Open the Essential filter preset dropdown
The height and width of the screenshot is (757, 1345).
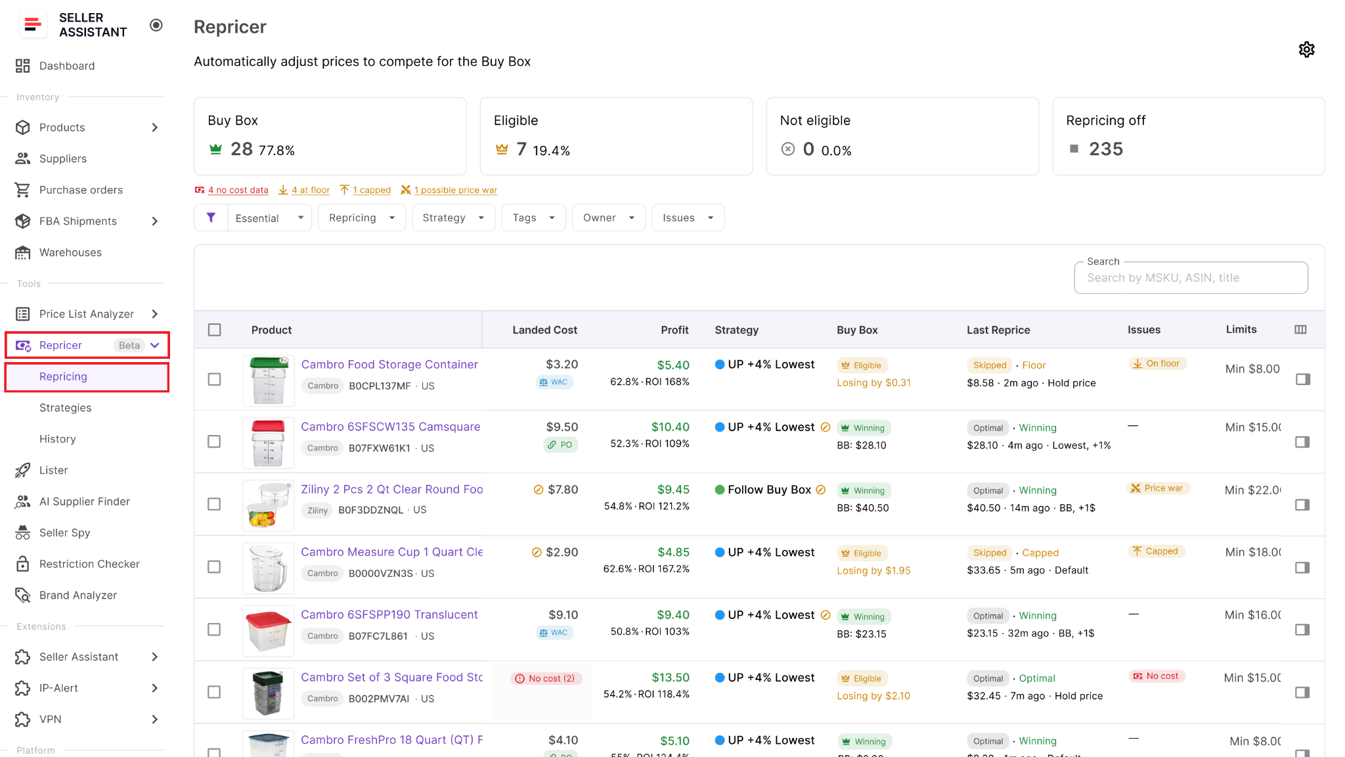(x=269, y=218)
